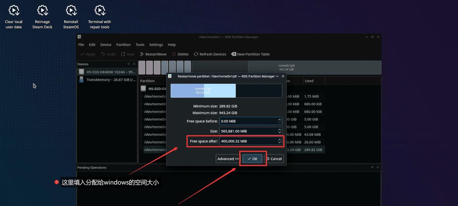
Task: Click the Apply toolbar button
Action: [88, 54]
